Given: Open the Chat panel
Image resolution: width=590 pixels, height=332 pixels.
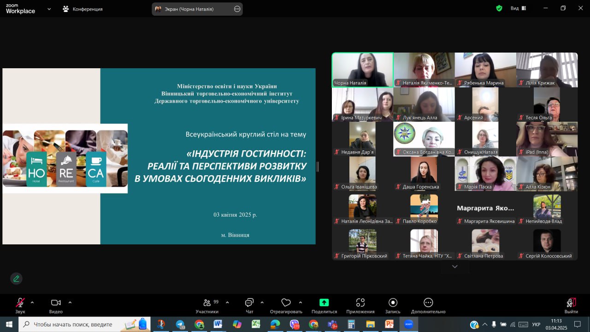Looking at the screenshot, I should (249, 302).
